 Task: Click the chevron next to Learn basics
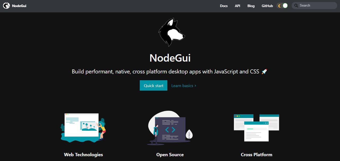195,86
